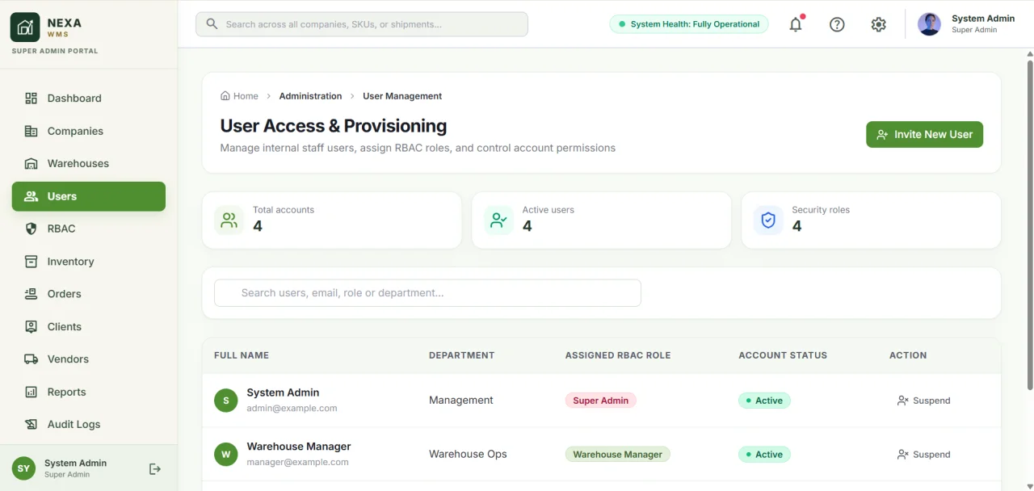
Task: Click the Super Admin role badge
Action: 601,401
